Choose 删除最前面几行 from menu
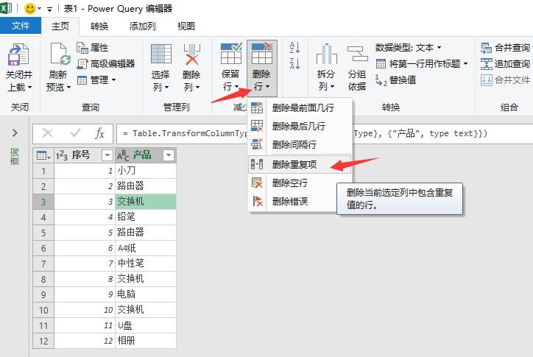This screenshot has height=357, width=533. [x=300, y=108]
